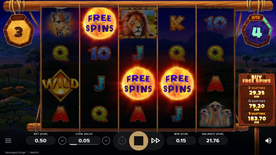Click the lion symbol on the middle reel
The height and width of the screenshot is (155, 276).
coord(138,23)
